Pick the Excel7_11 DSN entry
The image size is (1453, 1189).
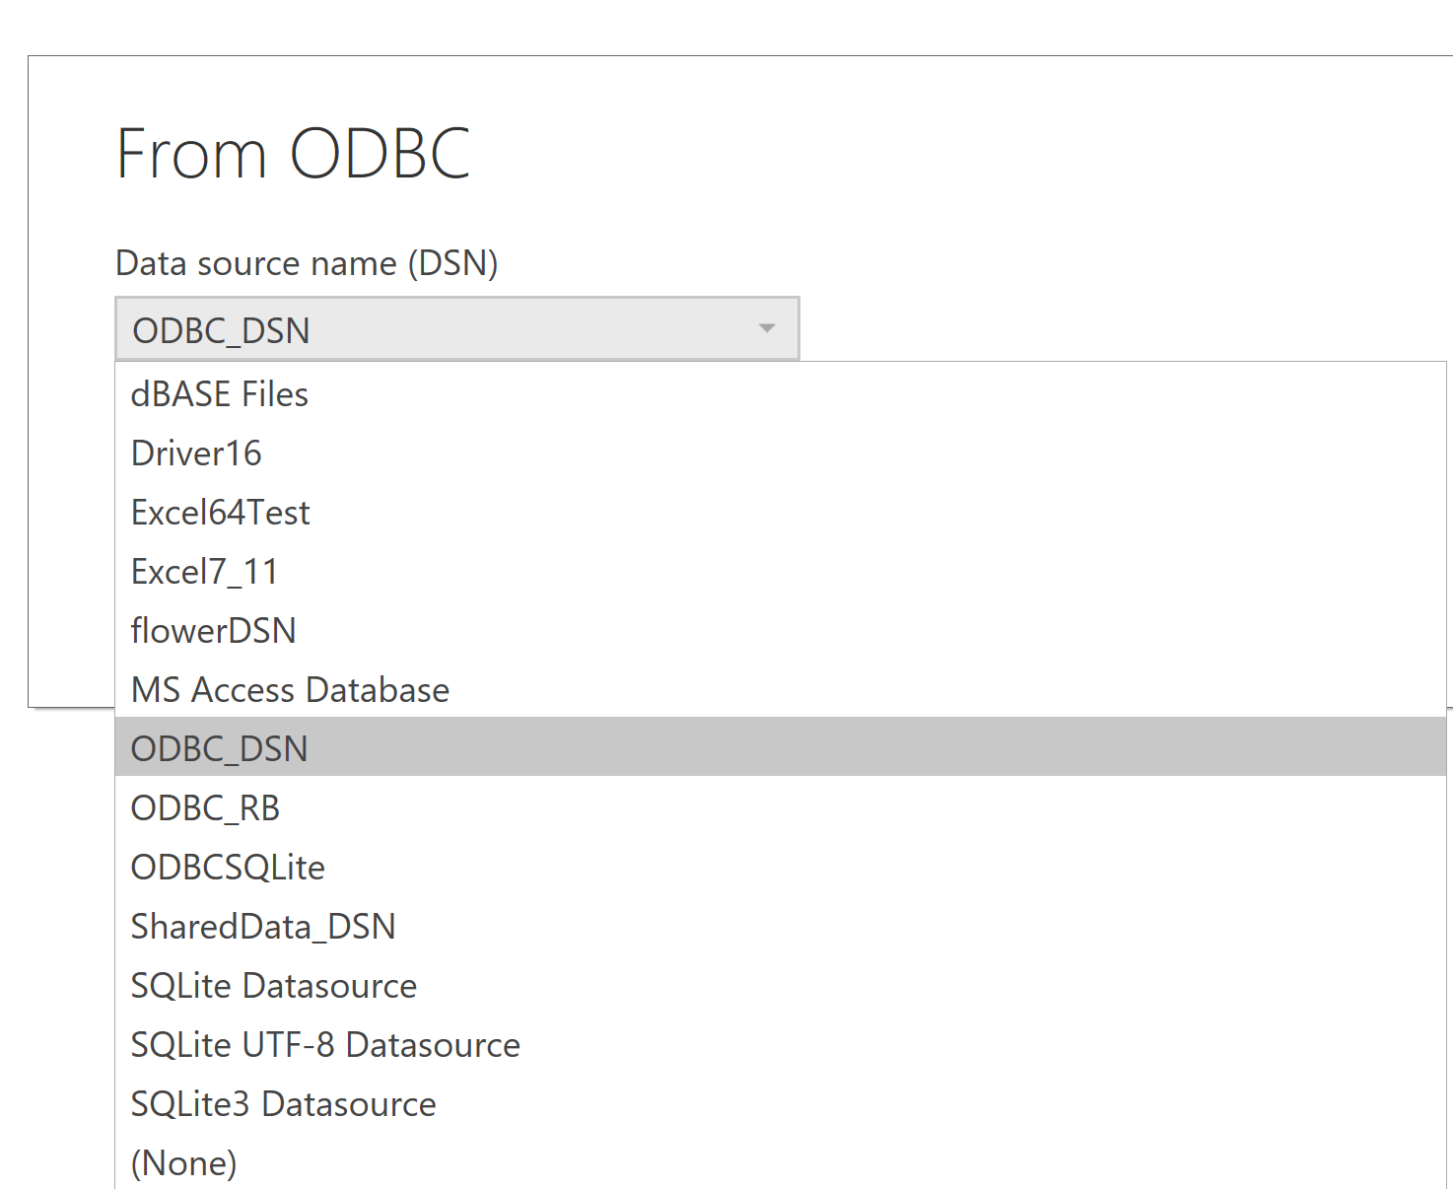204,571
